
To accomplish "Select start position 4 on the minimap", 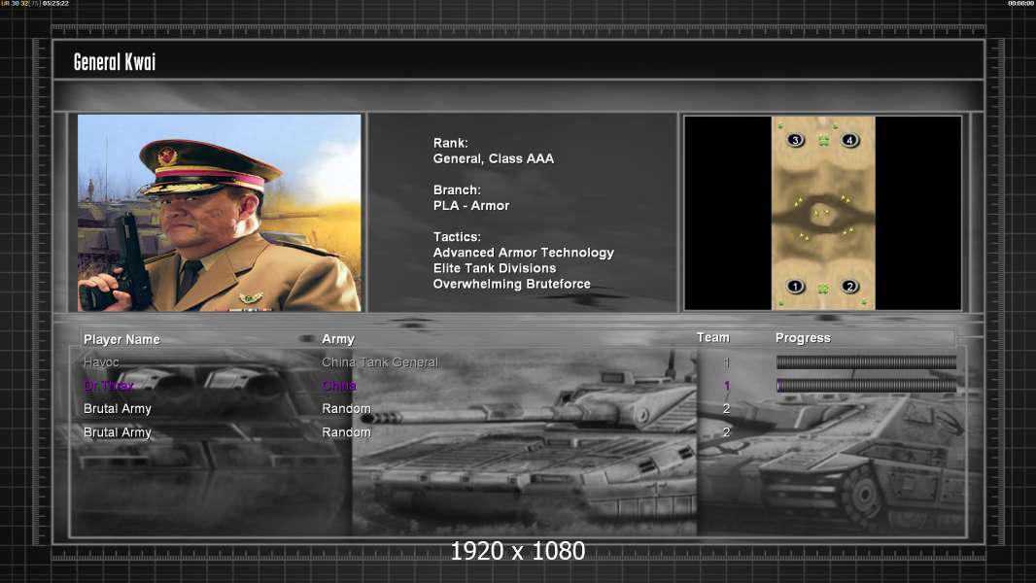I will pos(849,140).
